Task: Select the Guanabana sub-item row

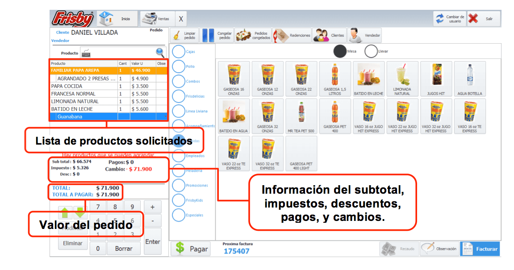Action: click(x=109, y=116)
